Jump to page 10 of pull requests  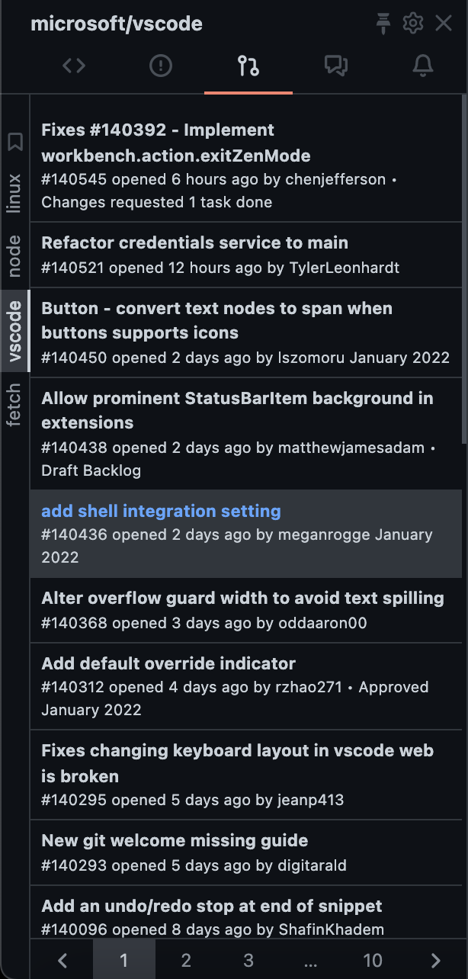coord(373,960)
